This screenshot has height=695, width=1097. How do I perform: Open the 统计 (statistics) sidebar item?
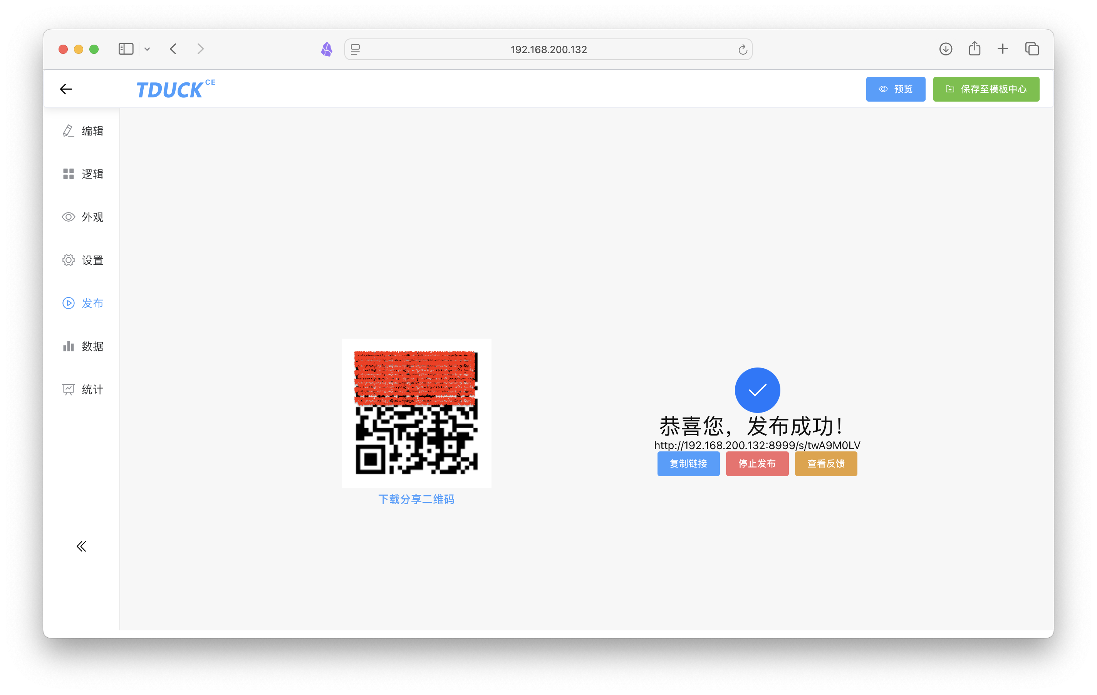(83, 389)
